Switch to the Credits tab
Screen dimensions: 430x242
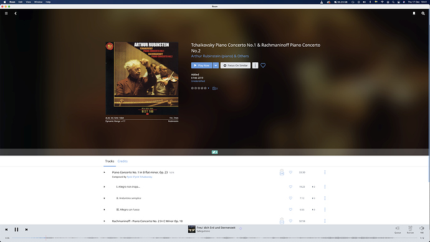point(122,161)
